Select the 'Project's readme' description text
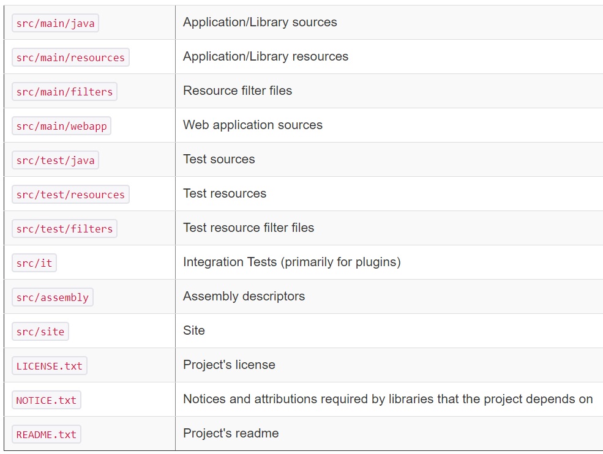Image resolution: width=603 pixels, height=454 pixels. point(231,434)
